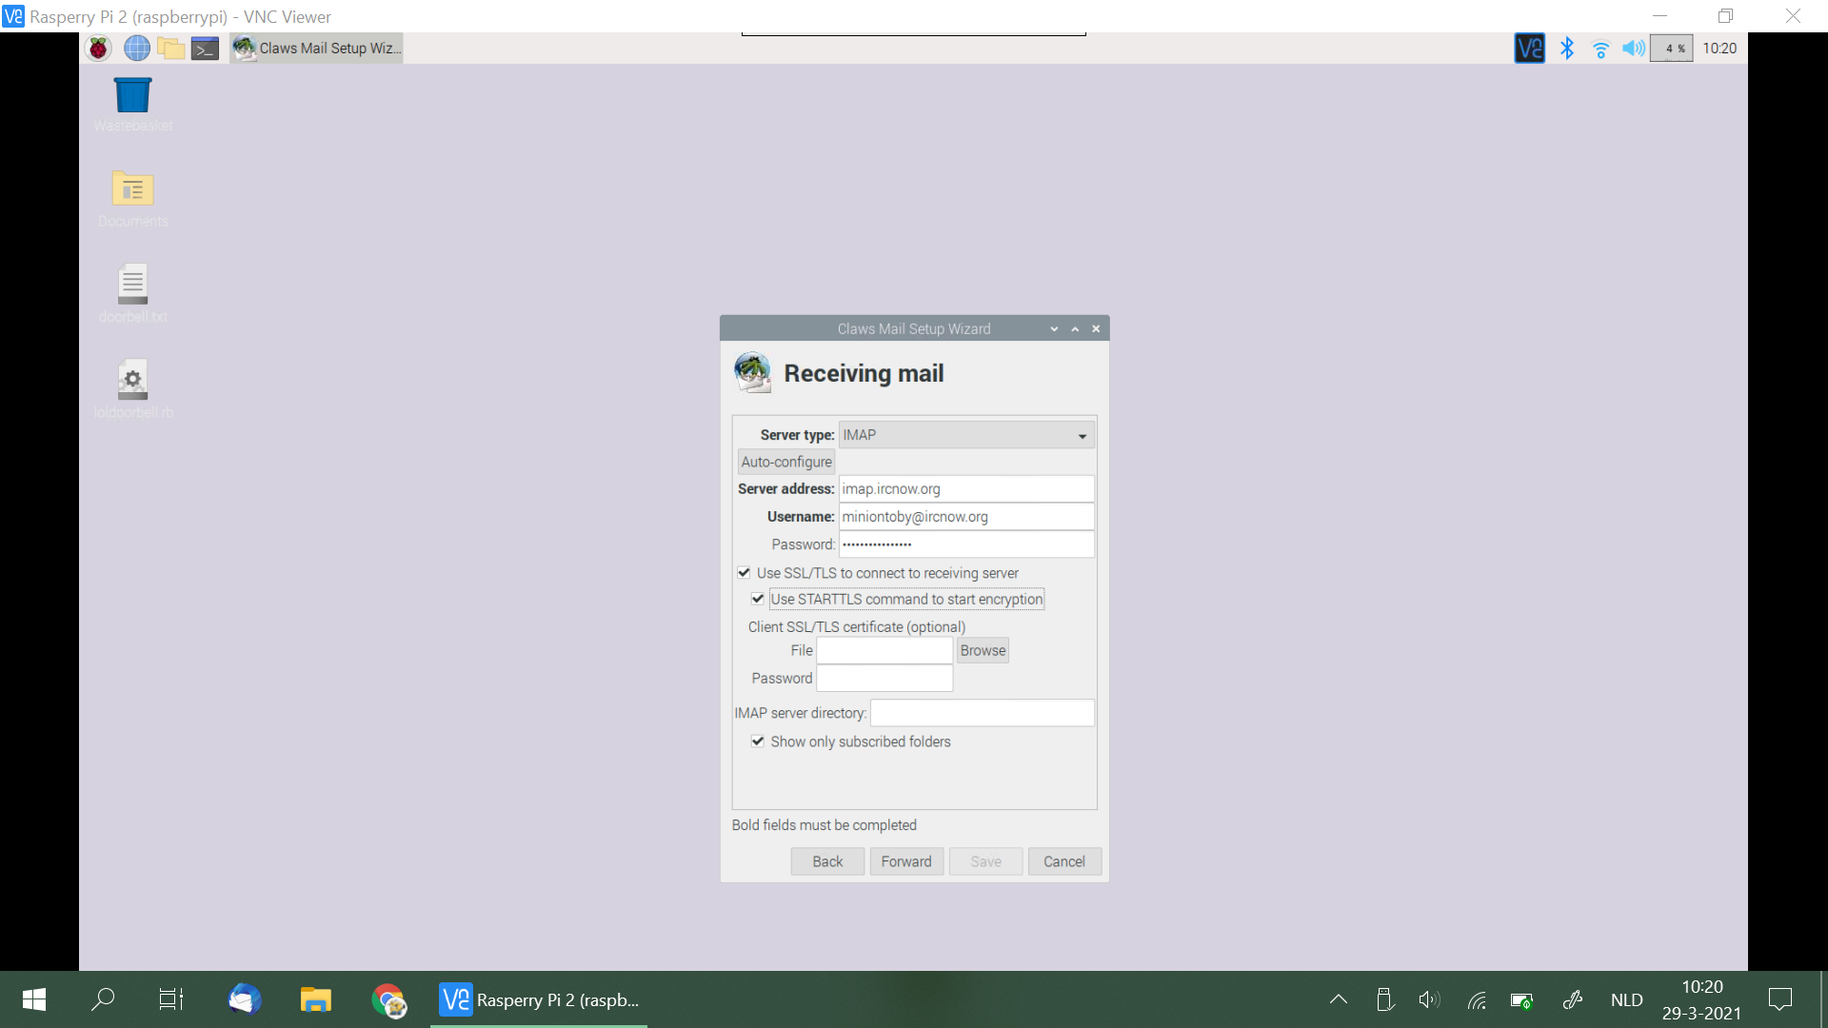Open the Windows notification center
This screenshot has width=1828, height=1028.
[1780, 999]
